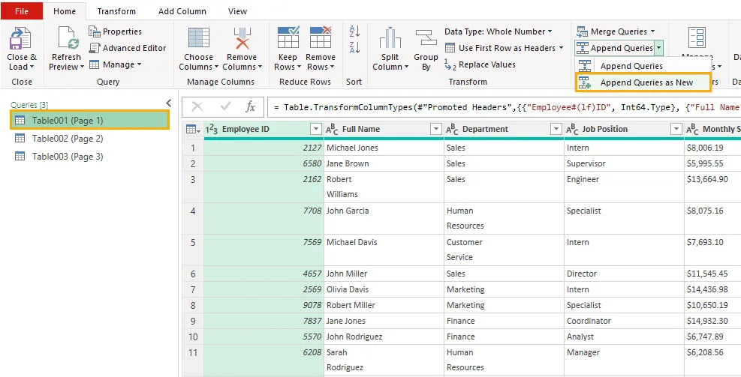The image size is (741, 377).
Task: Select the Jane Brown cell
Action: [x=384, y=163]
